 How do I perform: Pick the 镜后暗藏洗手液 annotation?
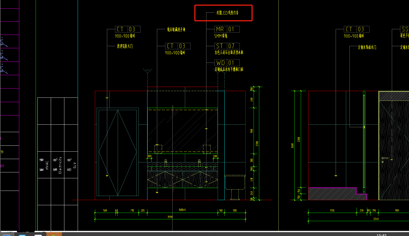176,30
